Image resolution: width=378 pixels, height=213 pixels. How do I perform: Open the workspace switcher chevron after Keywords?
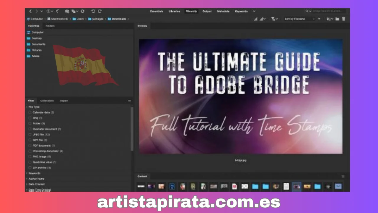(x=254, y=11)
